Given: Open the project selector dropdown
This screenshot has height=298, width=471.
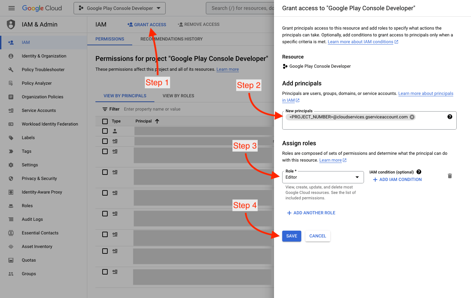Looking at the screenshot, I should click(119, 8).
